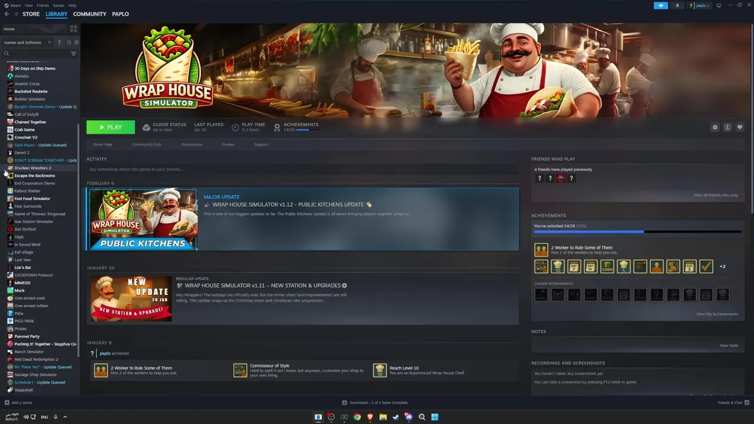The width and height of the screenshot is (754, 424).
Task: Open the Guides link
Action: 228,144
